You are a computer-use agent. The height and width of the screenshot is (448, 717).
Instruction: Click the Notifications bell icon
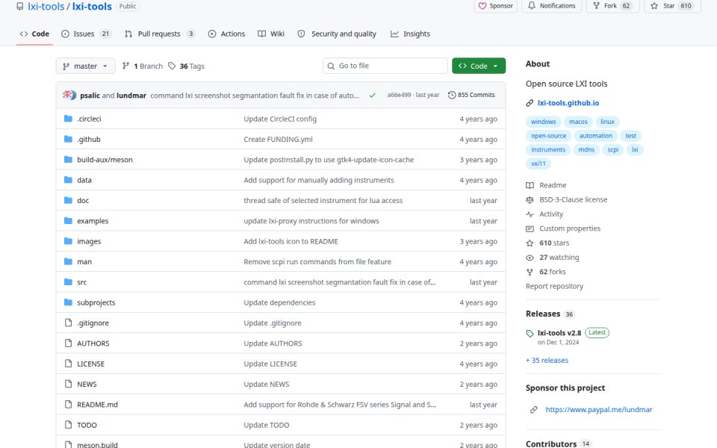click(531, 6)
